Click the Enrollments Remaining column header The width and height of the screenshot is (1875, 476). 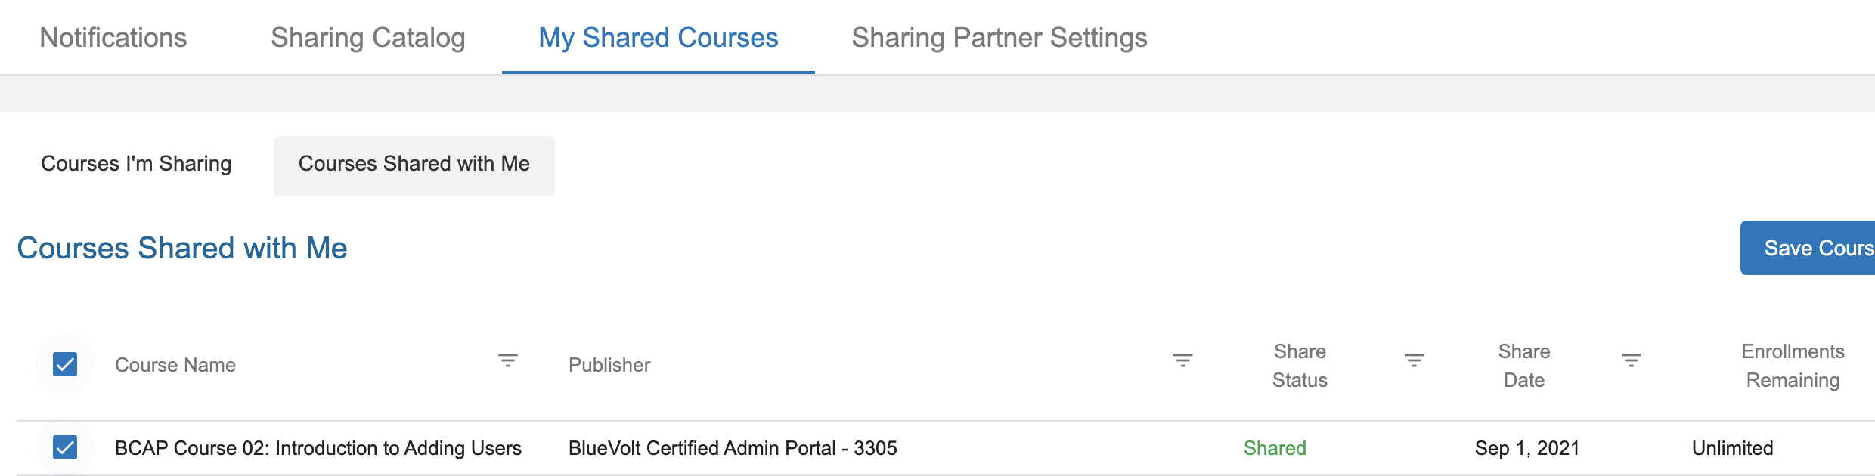tap(1793, 366)
